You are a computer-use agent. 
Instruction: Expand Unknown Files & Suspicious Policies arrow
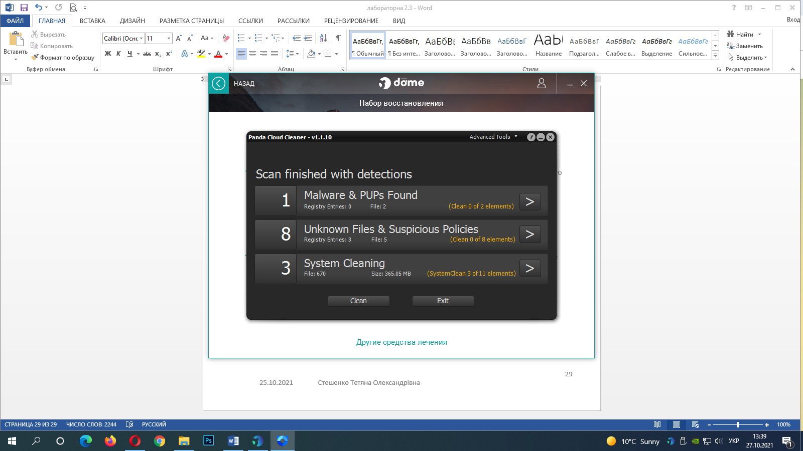pyautogui.click(x=530, y=234)
